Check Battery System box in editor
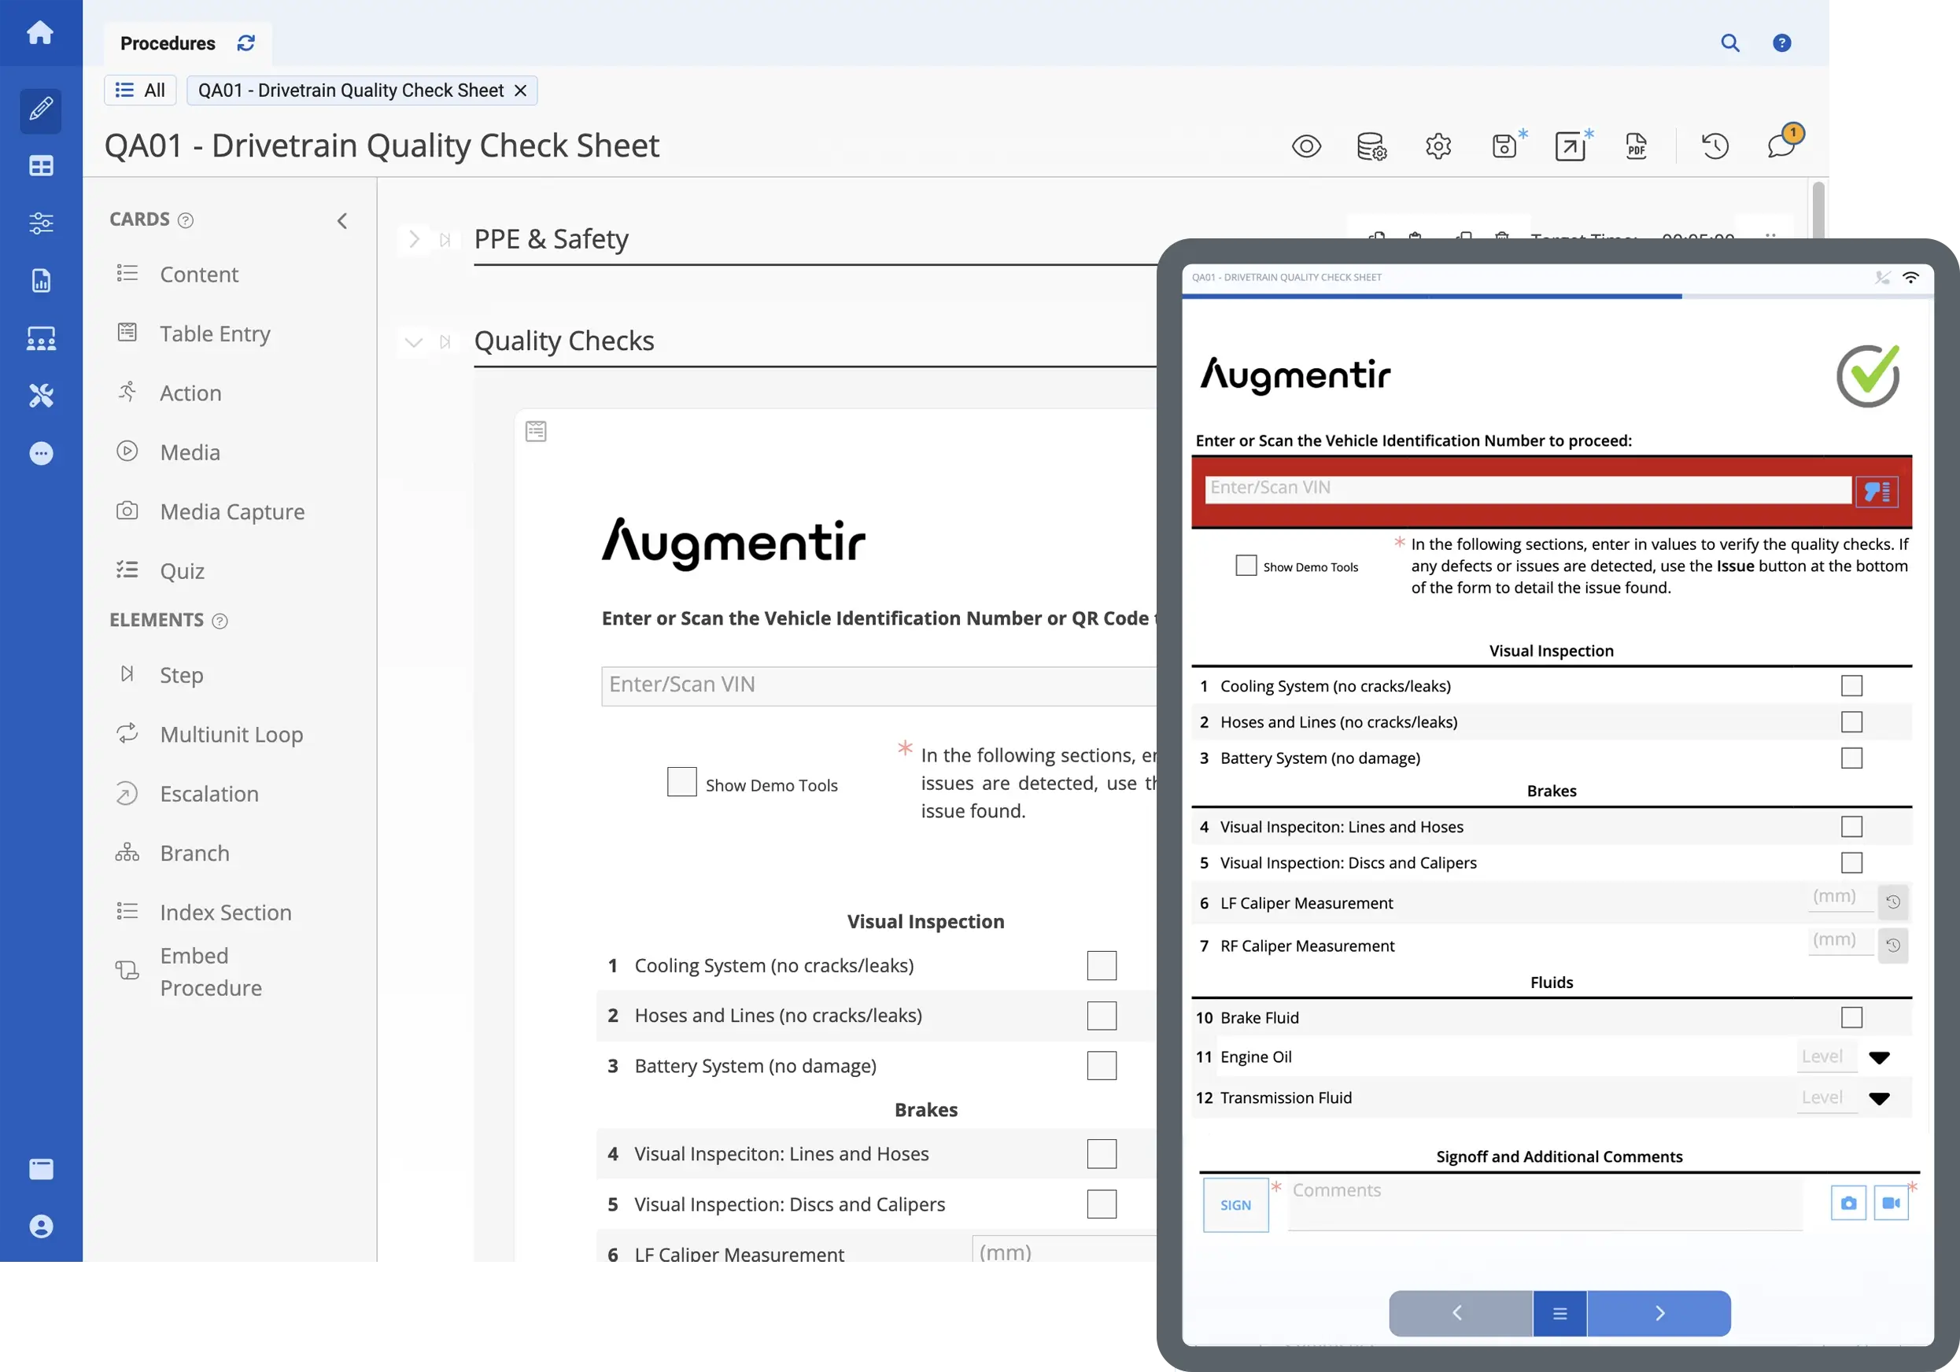Image resolution: width=1960 pixels, height=1372 pixels. tap(1102, 1065)
